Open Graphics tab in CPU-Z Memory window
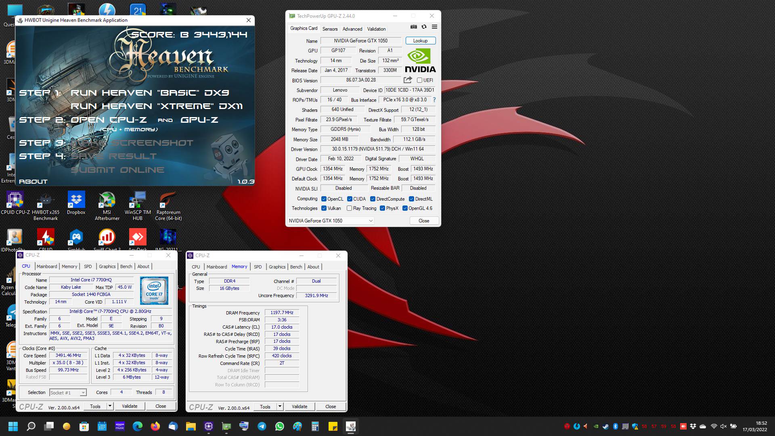The image size is (775, 436). (277, 267)
